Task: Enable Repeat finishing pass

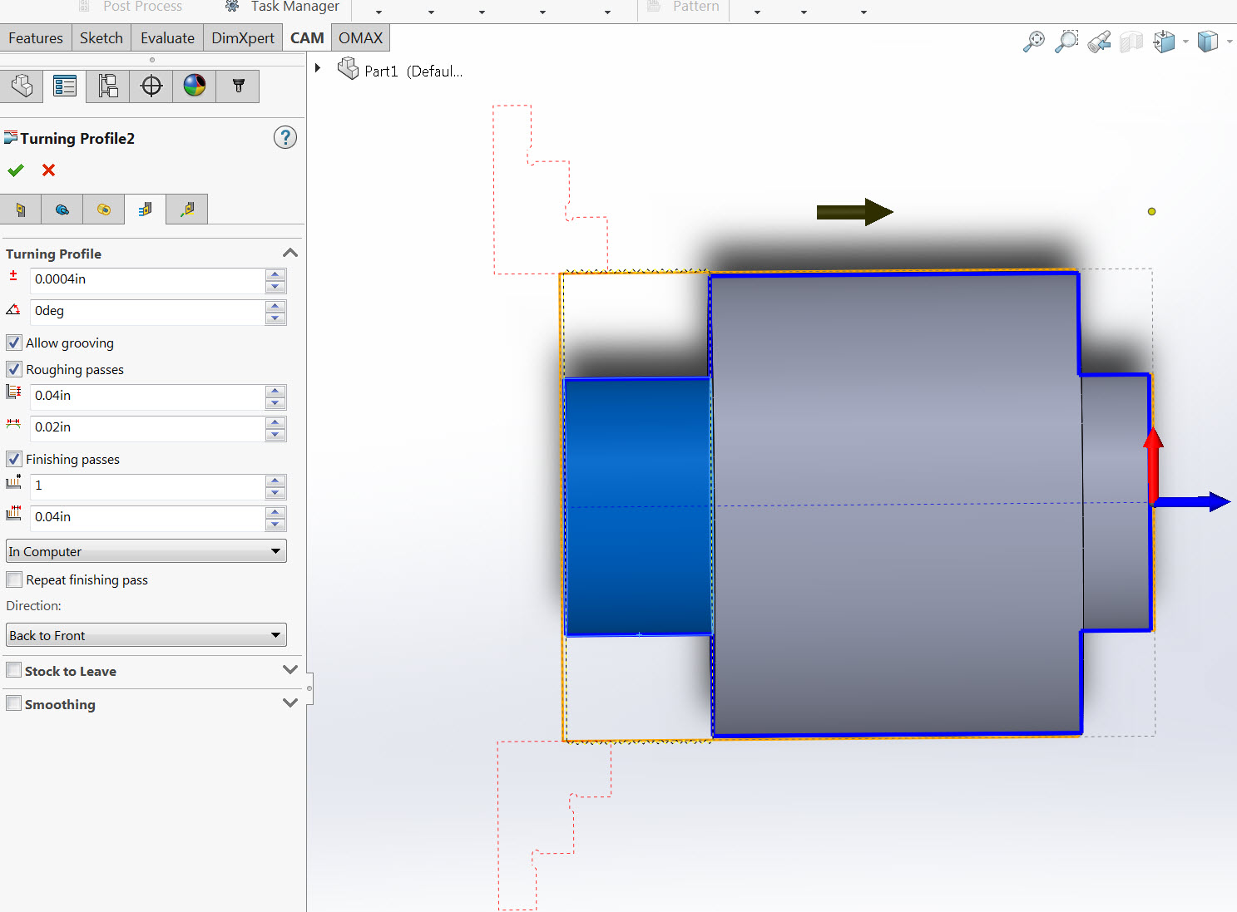Action: [x=14, y=579]
